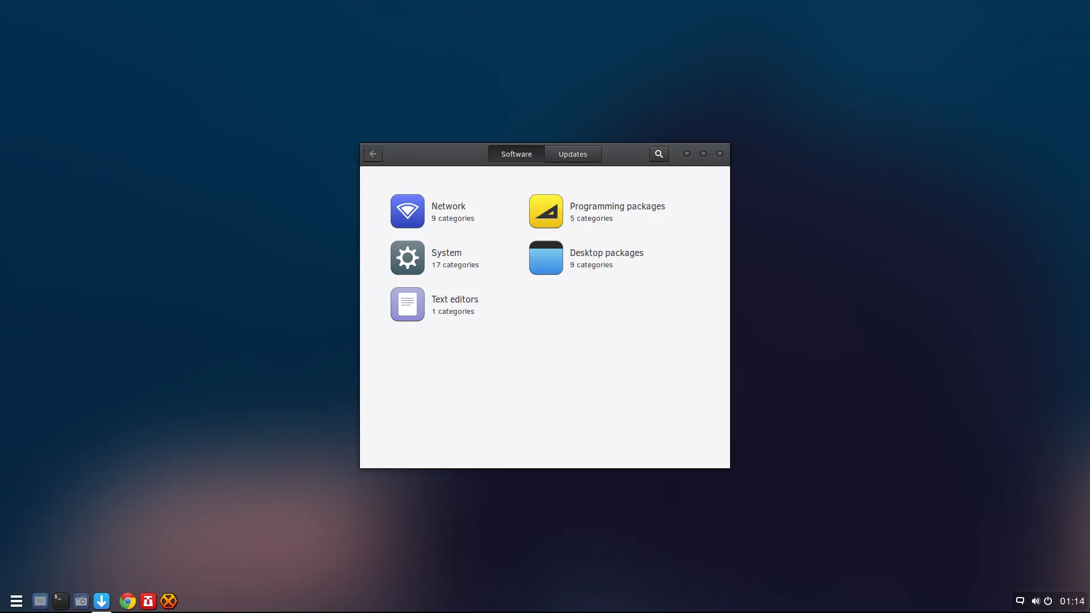Open the Network category icon

(x=407, y=211)
